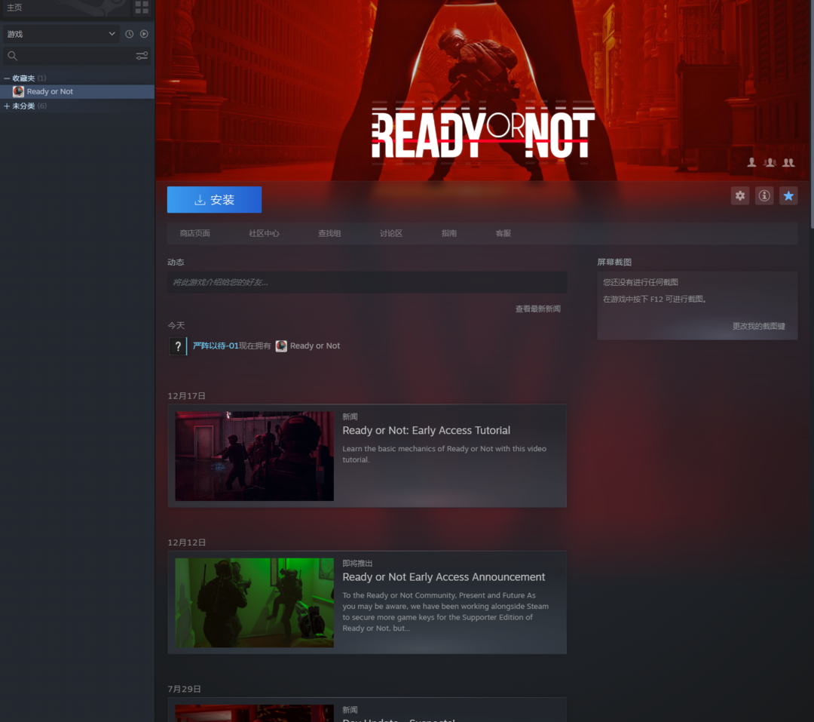Go to the 社区中心 tab
This screenshot has height=722, width=814.
click(264, 234)
